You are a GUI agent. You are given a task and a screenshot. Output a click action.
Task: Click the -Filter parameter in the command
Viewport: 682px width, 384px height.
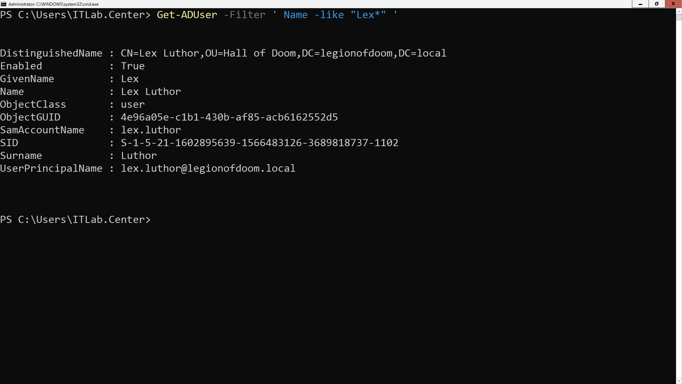(x=245, y=15)
